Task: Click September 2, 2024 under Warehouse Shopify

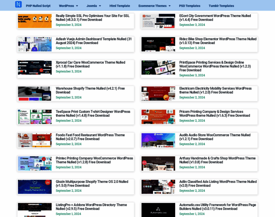Action: coord(69,97)
